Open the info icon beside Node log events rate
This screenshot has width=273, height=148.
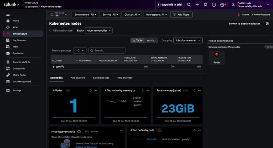click(x=79, y=131)
